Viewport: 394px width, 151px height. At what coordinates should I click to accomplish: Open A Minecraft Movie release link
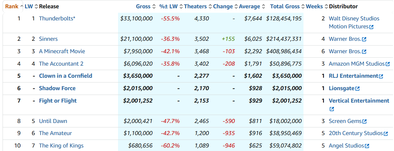click(62, 51)
